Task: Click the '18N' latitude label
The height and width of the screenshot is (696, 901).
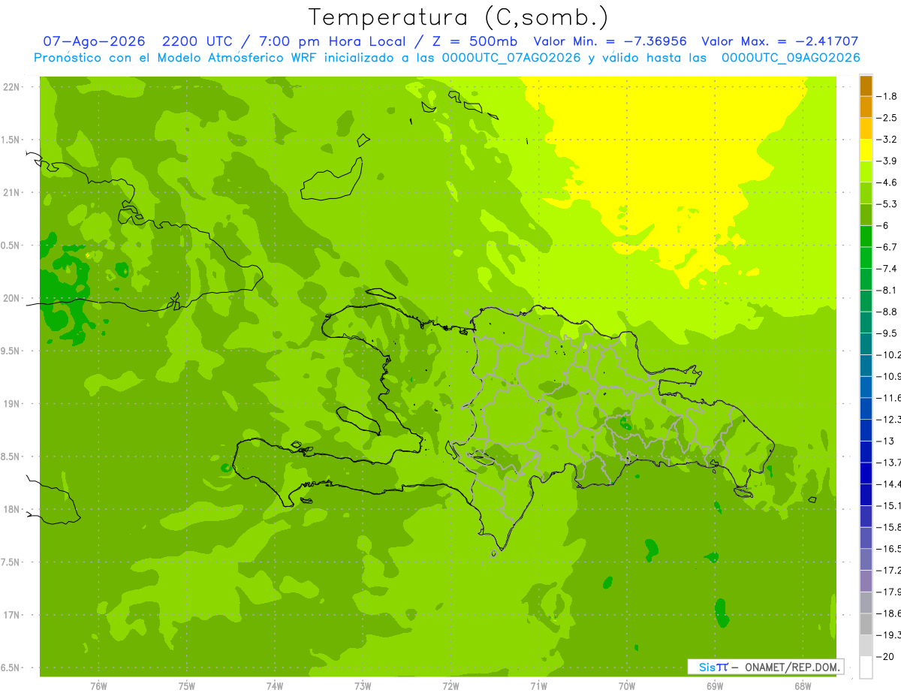Action: 12,509
